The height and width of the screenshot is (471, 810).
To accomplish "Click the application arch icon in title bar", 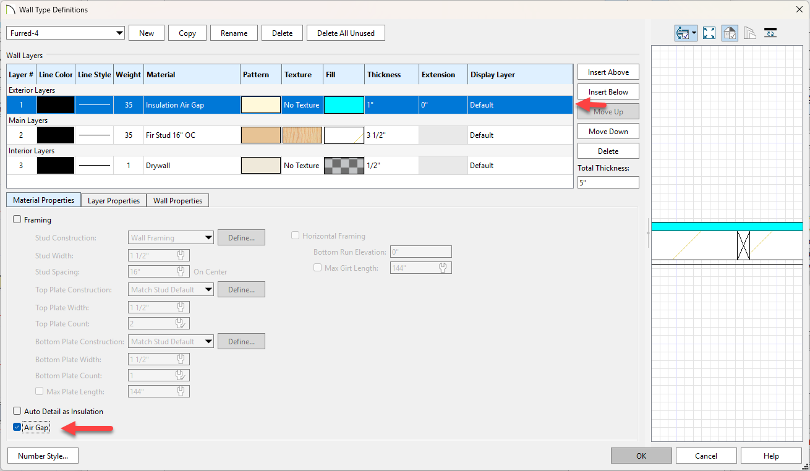I will point(10,9).
